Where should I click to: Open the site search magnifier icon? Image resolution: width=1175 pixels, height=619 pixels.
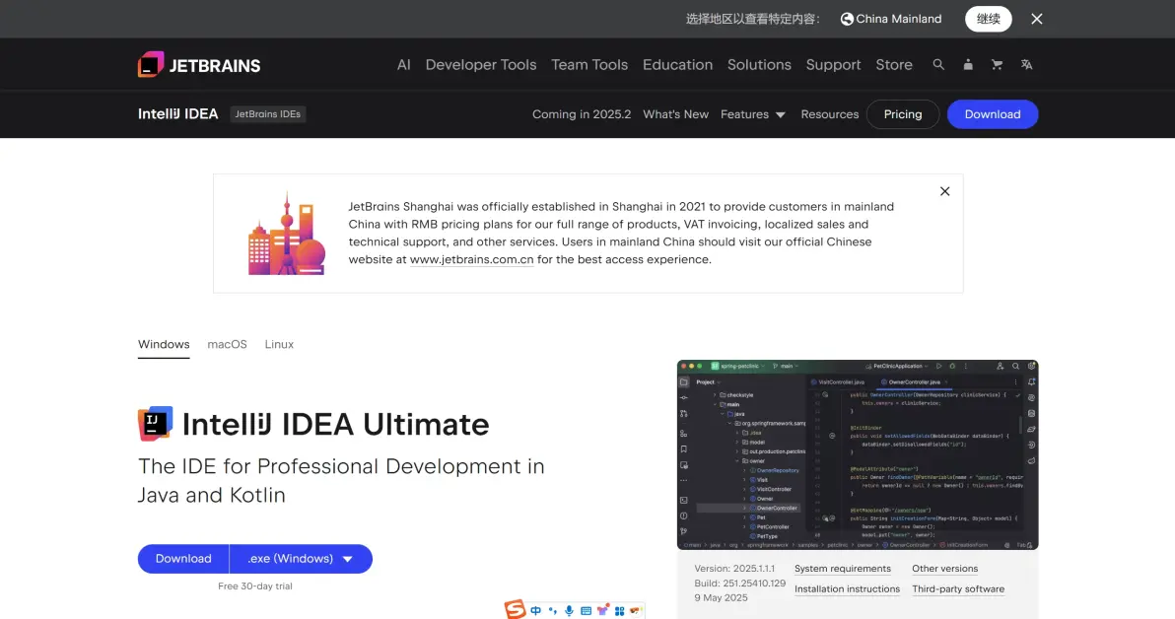(938, 64)
